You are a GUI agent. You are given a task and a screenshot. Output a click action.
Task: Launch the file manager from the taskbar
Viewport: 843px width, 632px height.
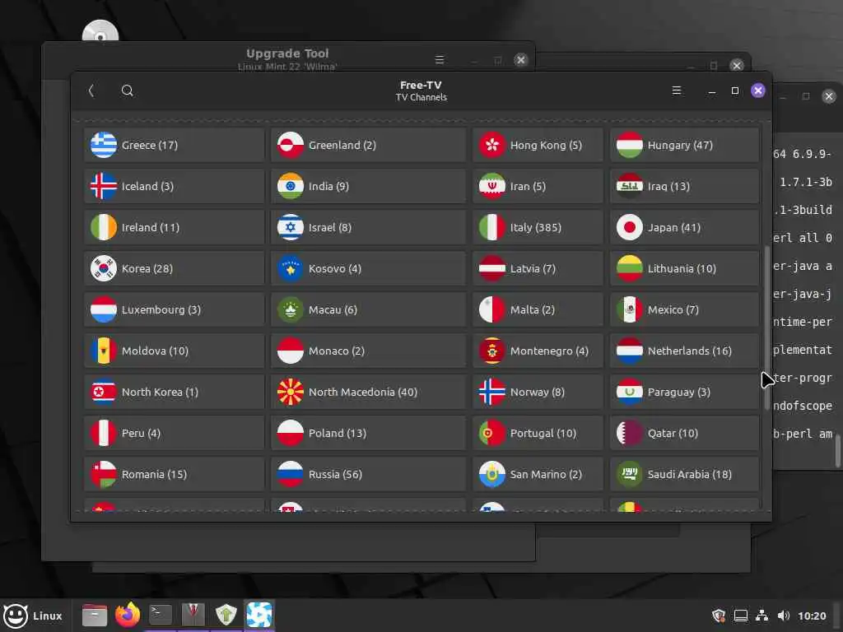95,616
